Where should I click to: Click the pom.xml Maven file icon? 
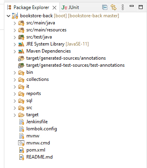click(22, 150)
